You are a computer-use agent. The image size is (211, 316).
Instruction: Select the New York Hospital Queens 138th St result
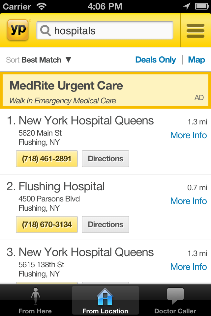(86, 252)
